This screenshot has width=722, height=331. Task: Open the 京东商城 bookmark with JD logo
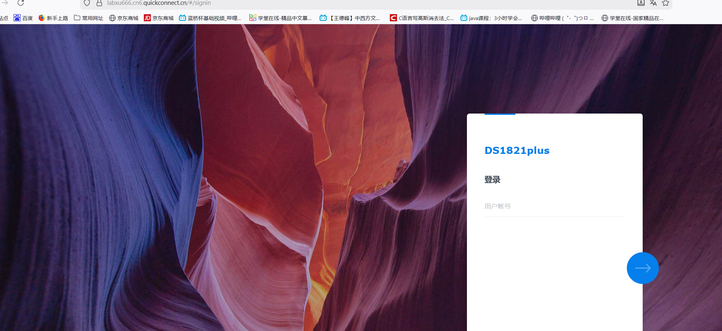[x=159, y=18]
